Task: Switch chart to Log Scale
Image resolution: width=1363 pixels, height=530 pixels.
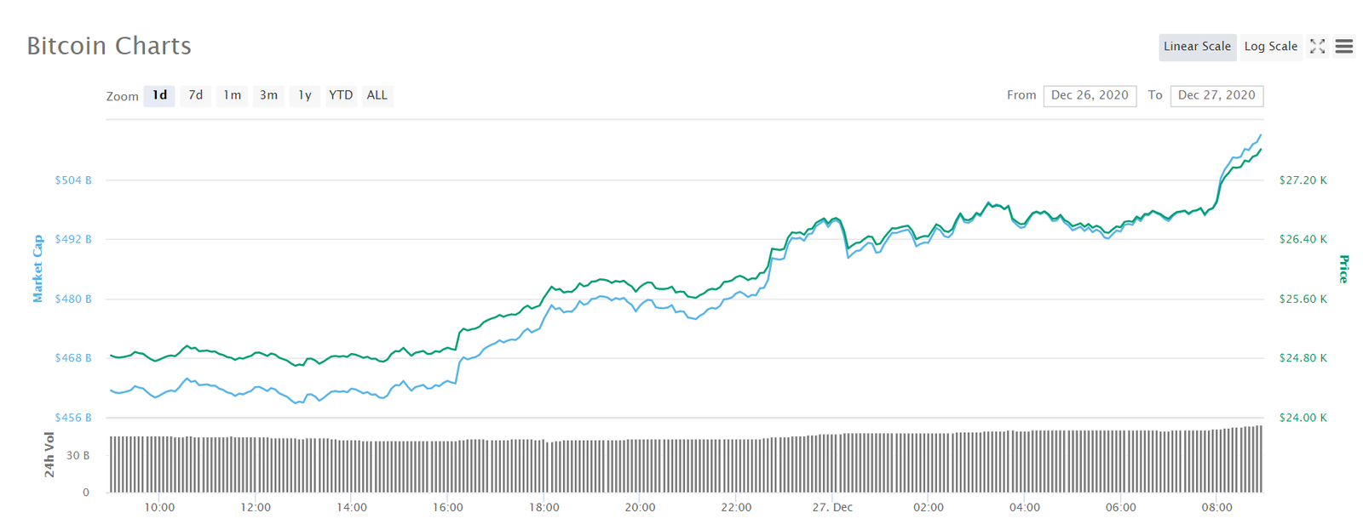Action: pyautogui.click(x=1270, y=47)
